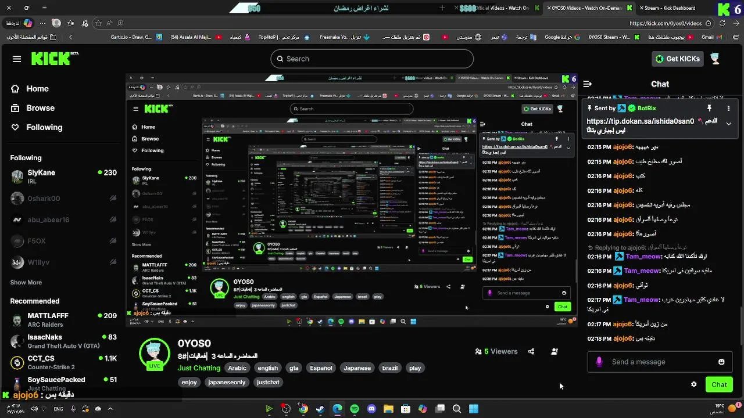744x418 pixels.
Task: Expand the pinned message chevron
Action: [728, 123]
